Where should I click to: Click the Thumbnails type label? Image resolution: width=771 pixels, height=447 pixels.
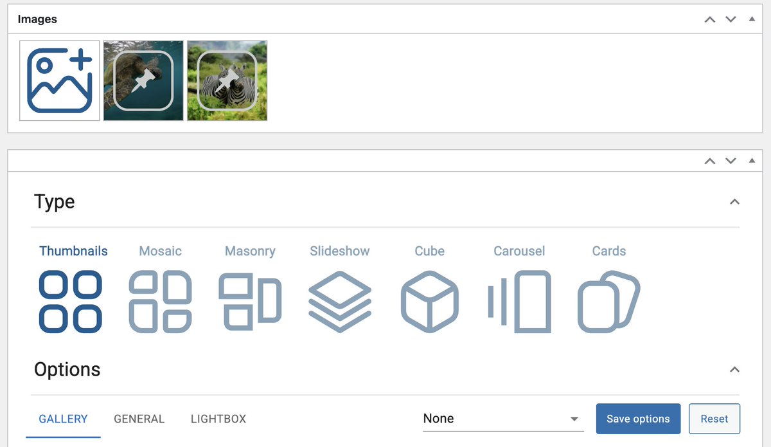click(73, 251)
